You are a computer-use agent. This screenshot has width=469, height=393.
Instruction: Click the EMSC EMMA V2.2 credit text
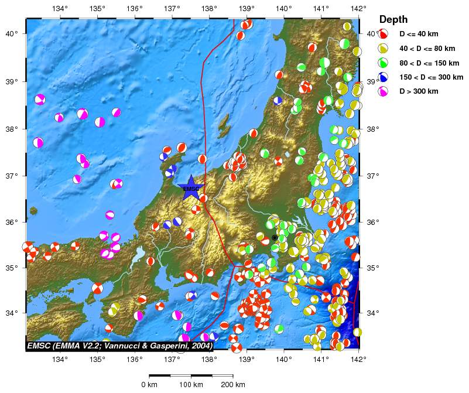click(x=119, y=346)
